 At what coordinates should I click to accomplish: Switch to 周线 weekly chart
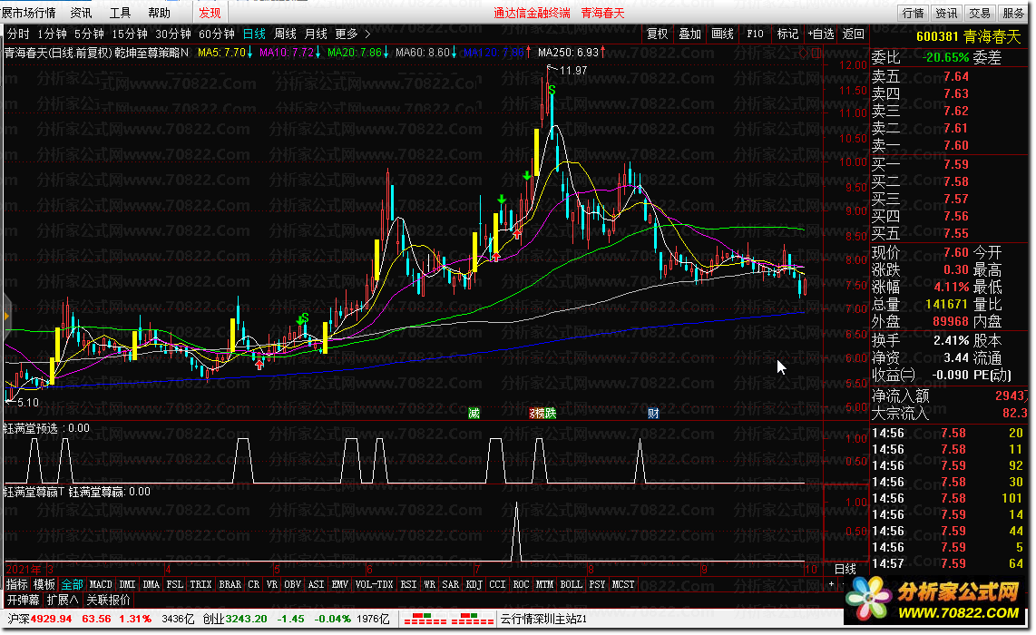[286, 34]
